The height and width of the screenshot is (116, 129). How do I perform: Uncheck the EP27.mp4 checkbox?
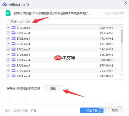(8, 44)
